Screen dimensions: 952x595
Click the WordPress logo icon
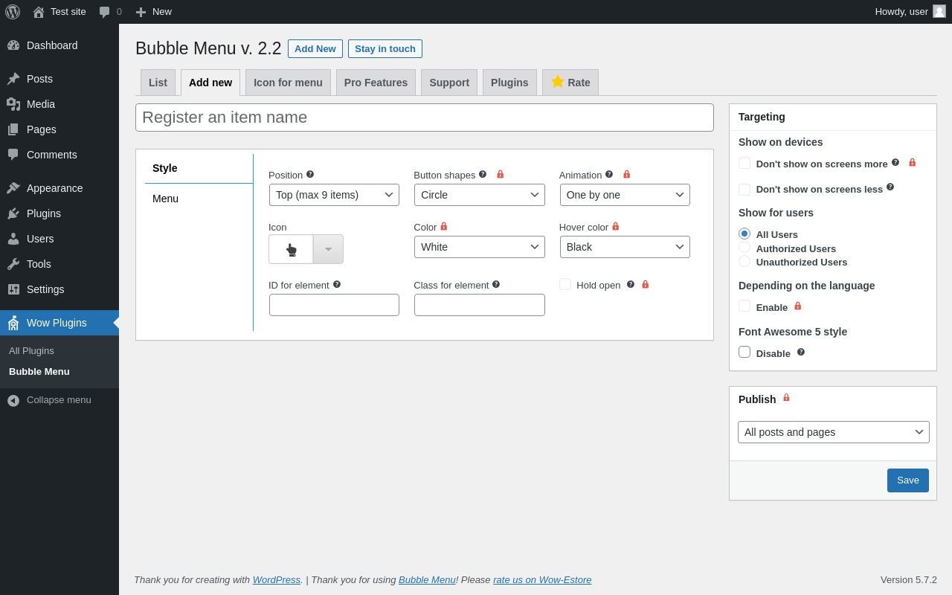[x=13, y=12]
